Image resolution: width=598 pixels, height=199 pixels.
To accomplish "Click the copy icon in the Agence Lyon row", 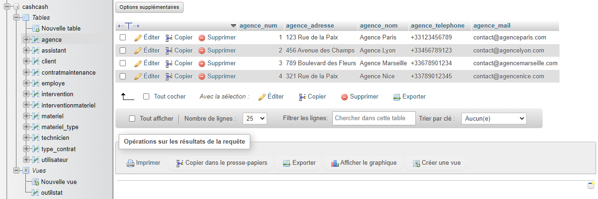I will click(169, 50).
